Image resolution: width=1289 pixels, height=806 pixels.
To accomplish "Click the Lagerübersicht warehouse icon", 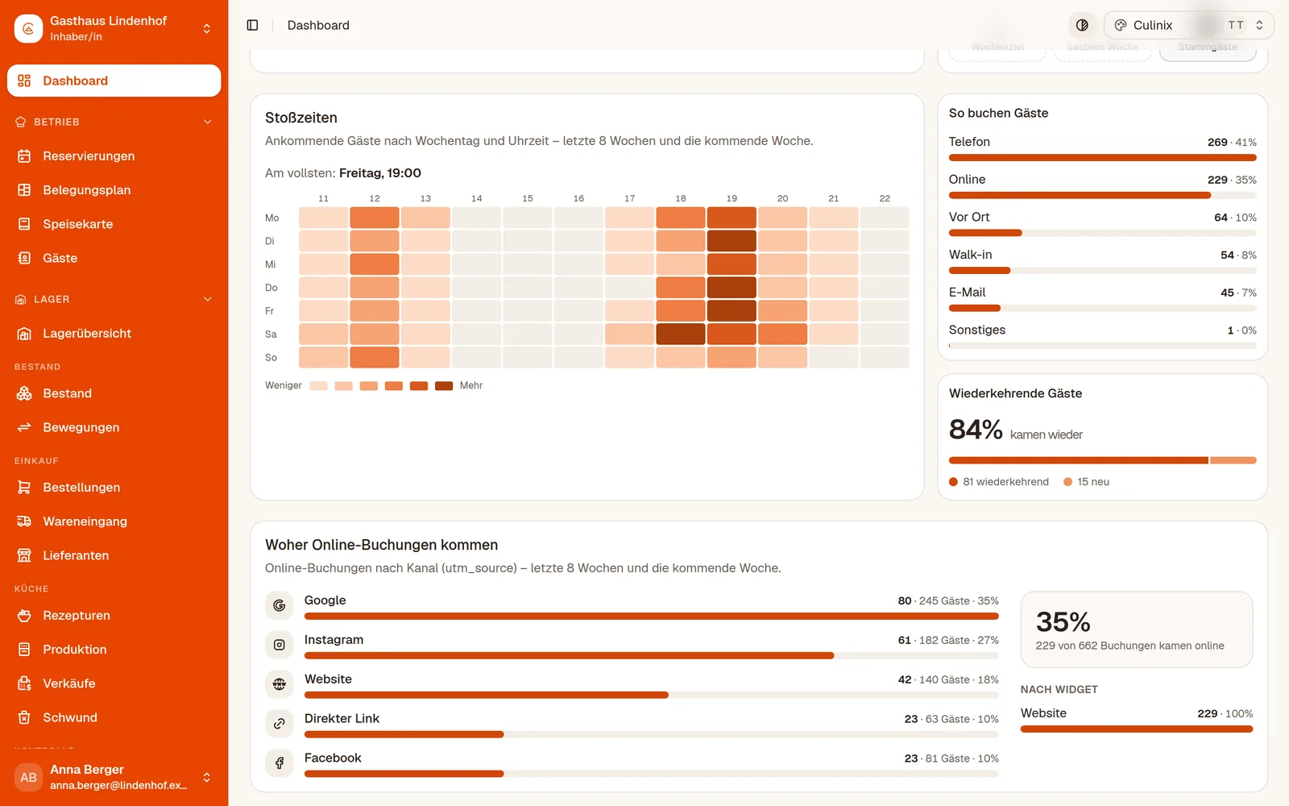I will [x=24, y=334].
